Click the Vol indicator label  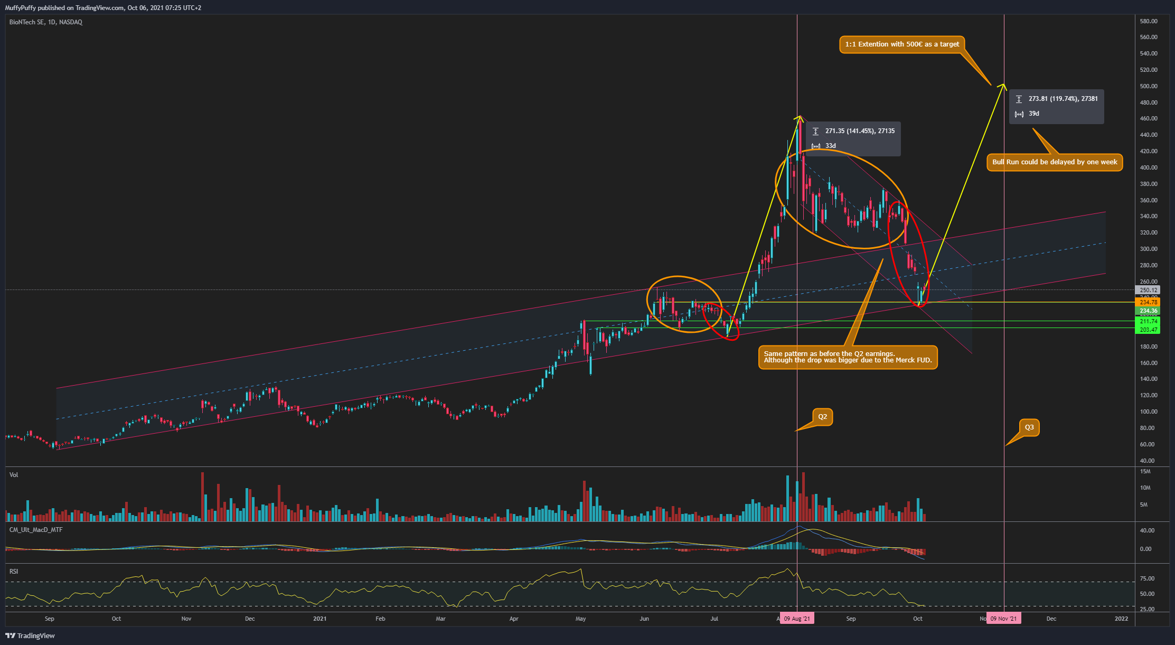(x=14, y=475)
